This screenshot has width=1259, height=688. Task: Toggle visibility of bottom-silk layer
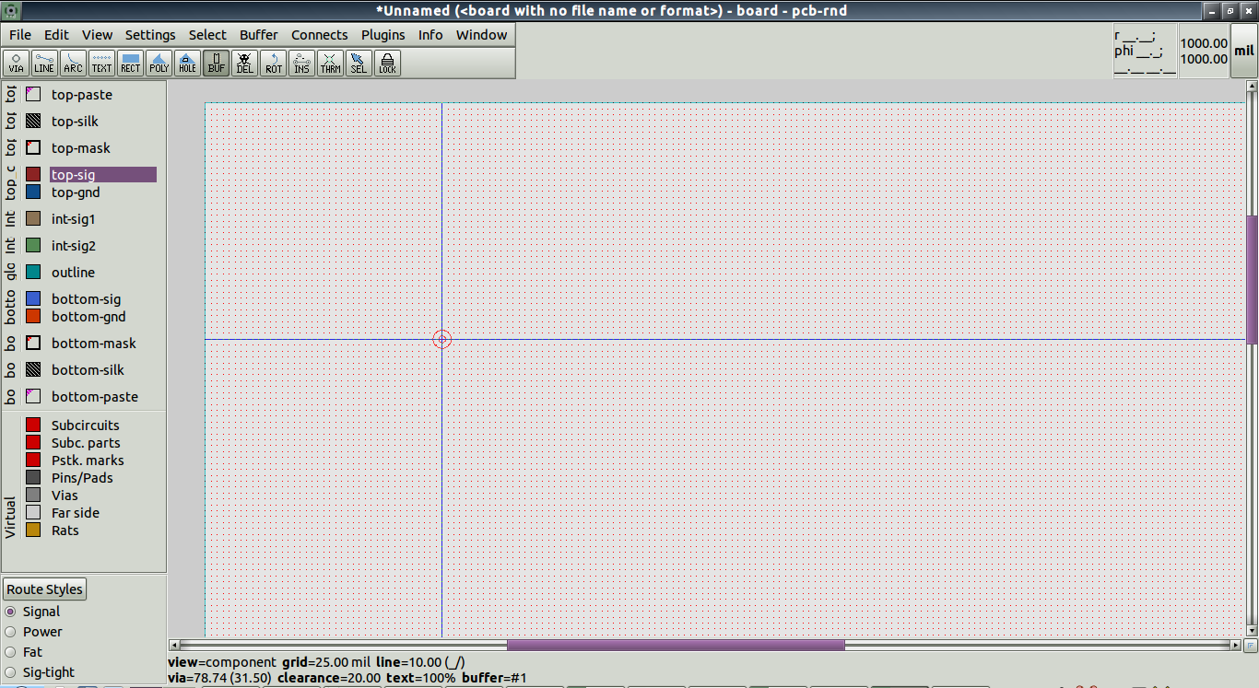[33, 369]
